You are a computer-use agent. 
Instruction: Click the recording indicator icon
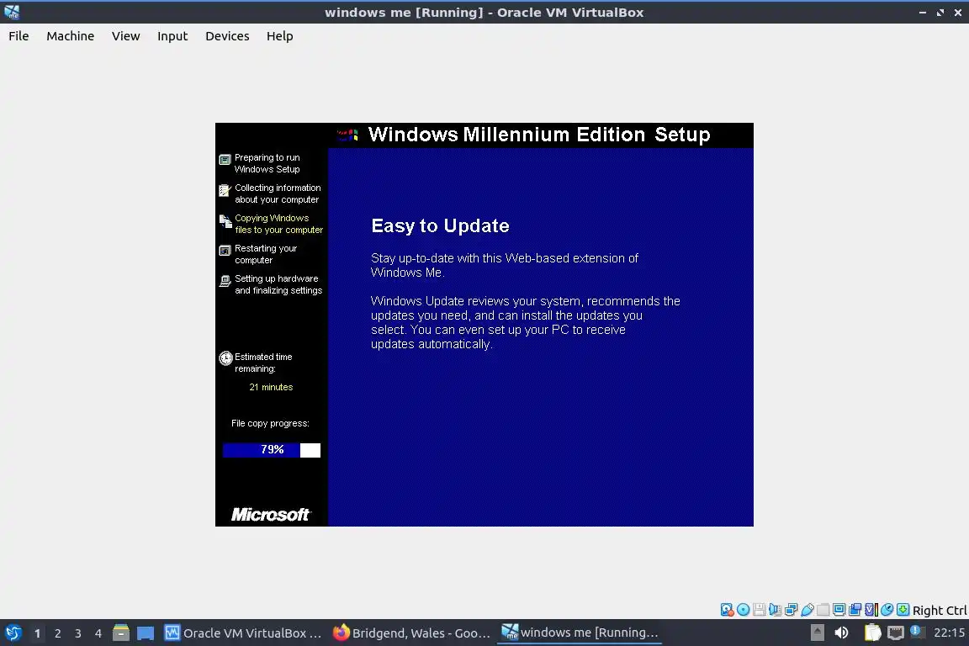pyautogui.click(x=855, y=610)
